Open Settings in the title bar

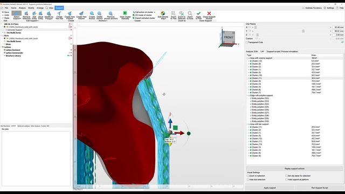pos(329,8)
